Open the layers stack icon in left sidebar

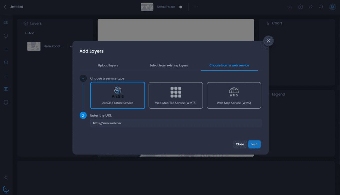click(6, 62)
